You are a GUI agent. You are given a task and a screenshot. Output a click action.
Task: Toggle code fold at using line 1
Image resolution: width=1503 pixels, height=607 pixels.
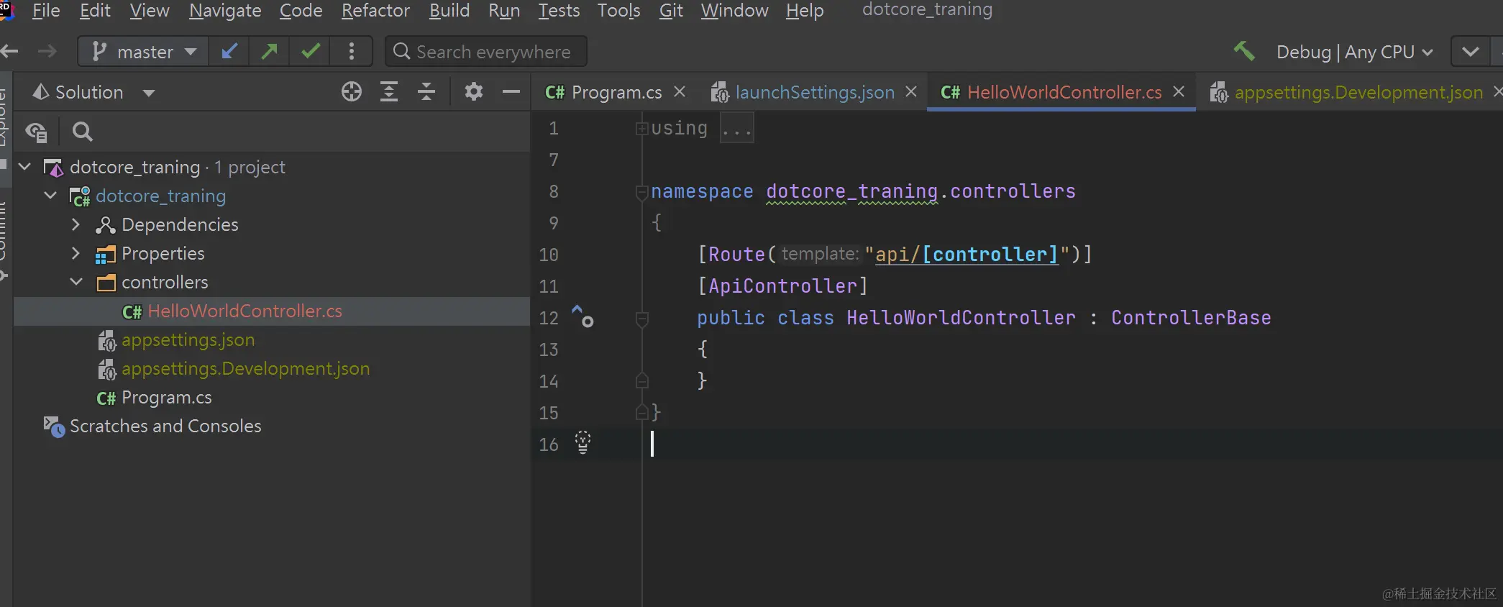click(x=641, y=129)
